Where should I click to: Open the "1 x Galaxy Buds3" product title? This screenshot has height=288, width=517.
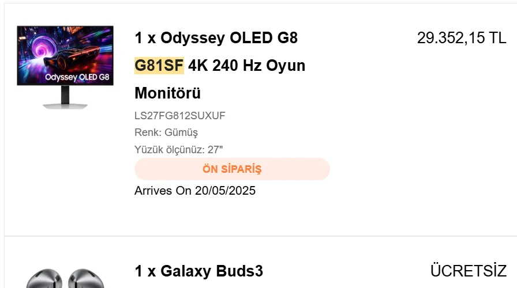point(198,271)
